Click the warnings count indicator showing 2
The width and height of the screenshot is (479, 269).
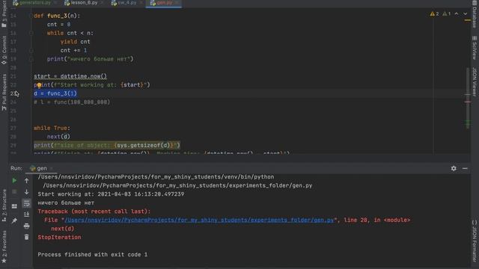tap(434, 14)
